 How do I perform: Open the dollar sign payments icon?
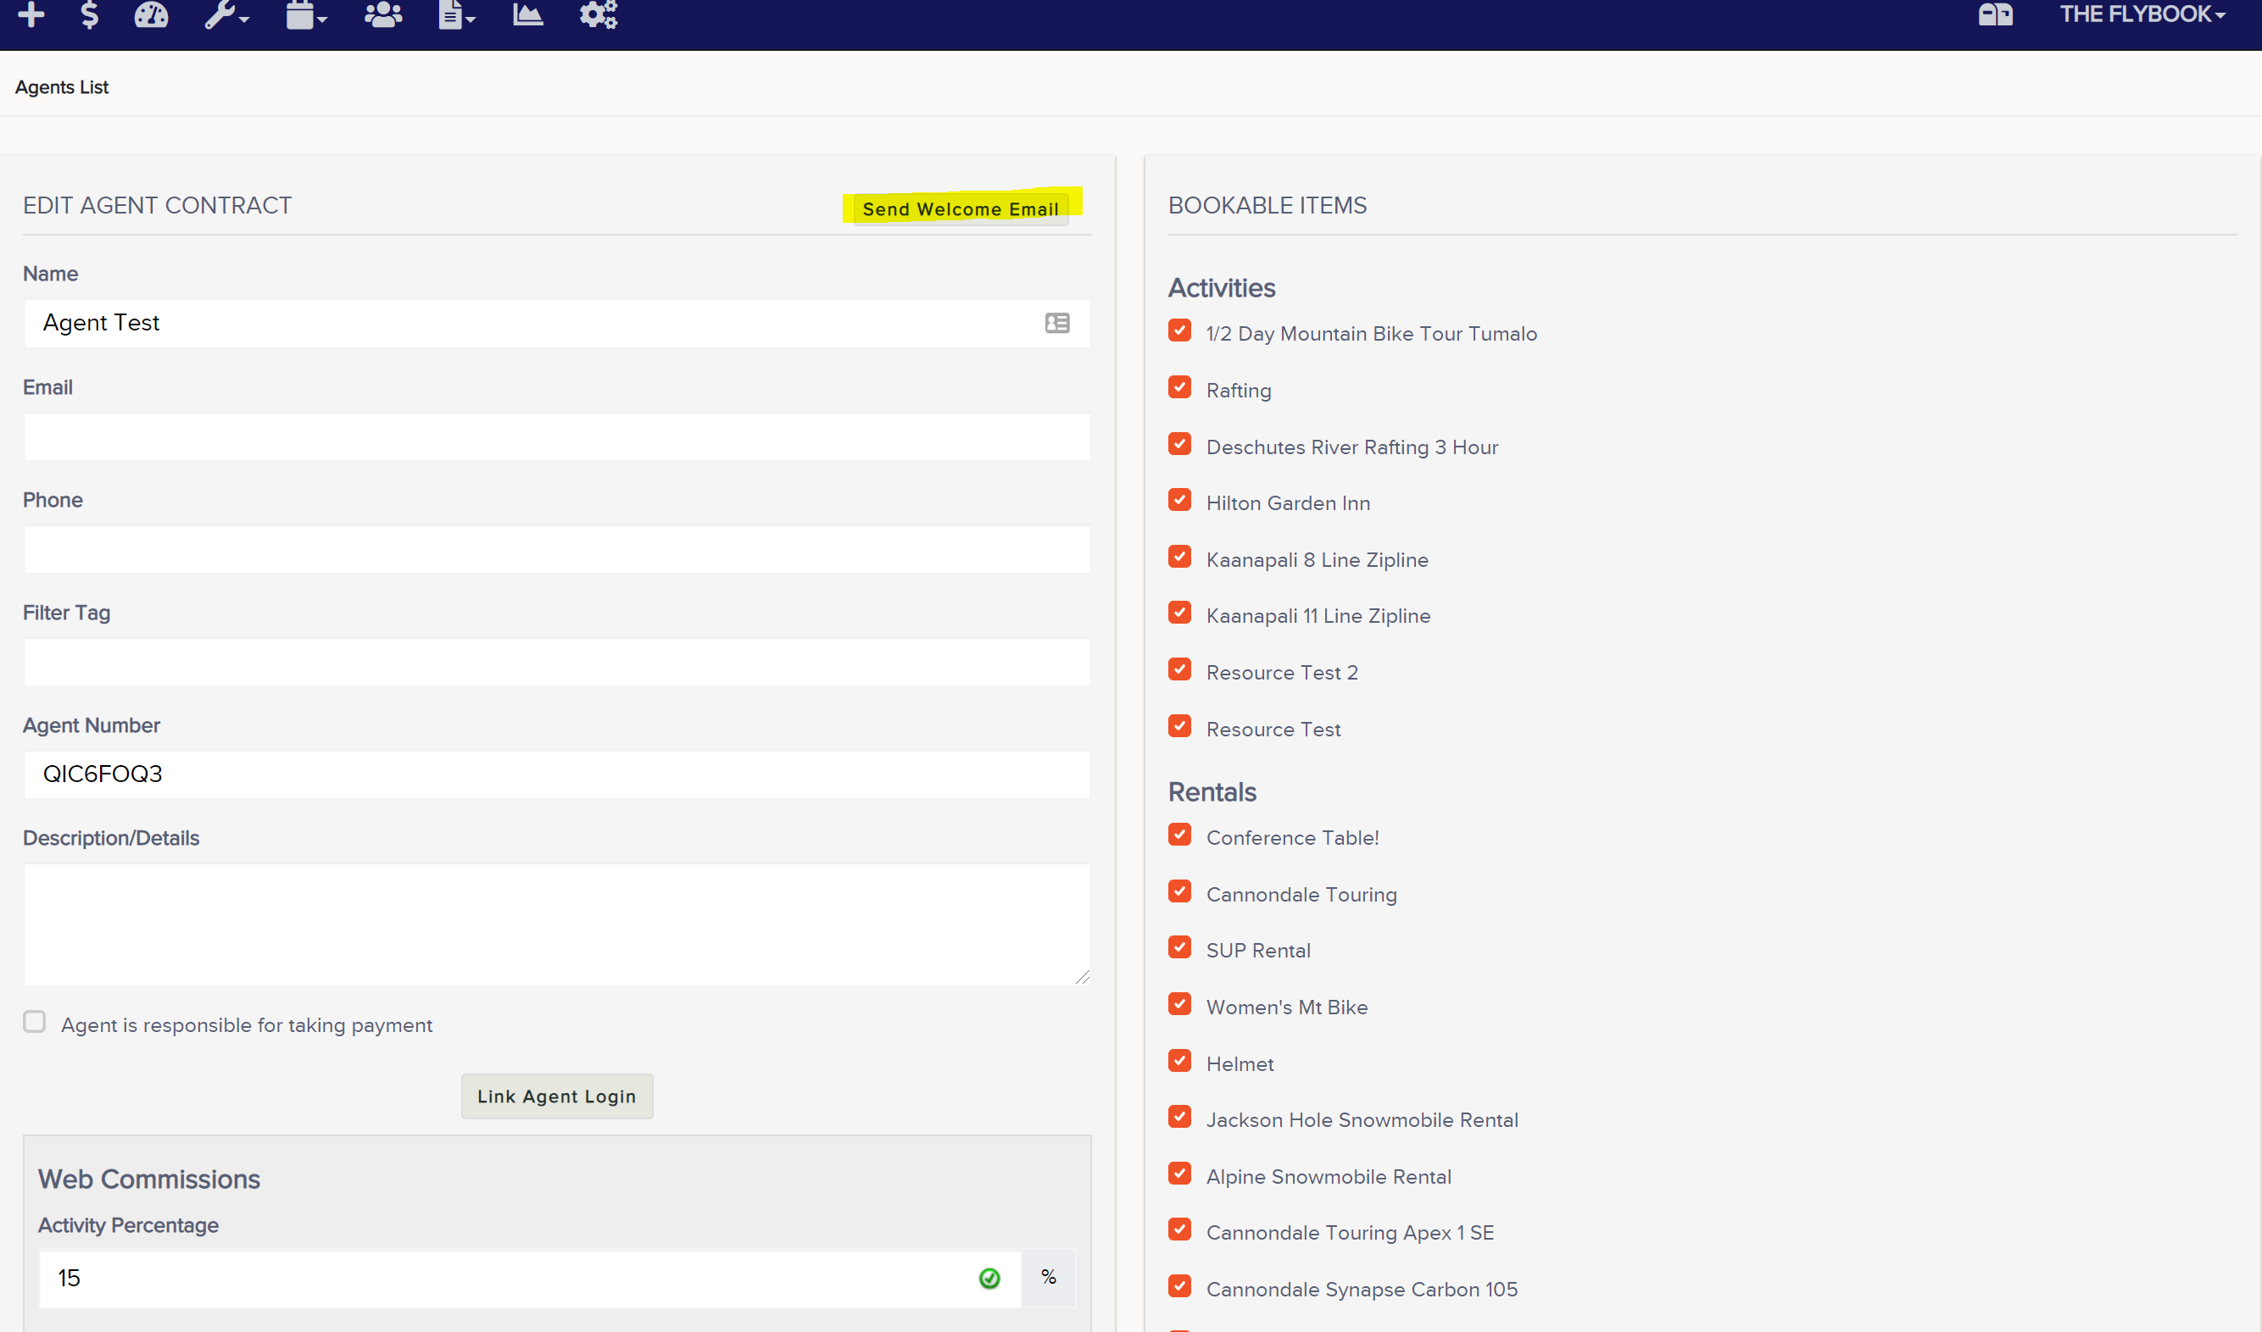click(89, 14)
